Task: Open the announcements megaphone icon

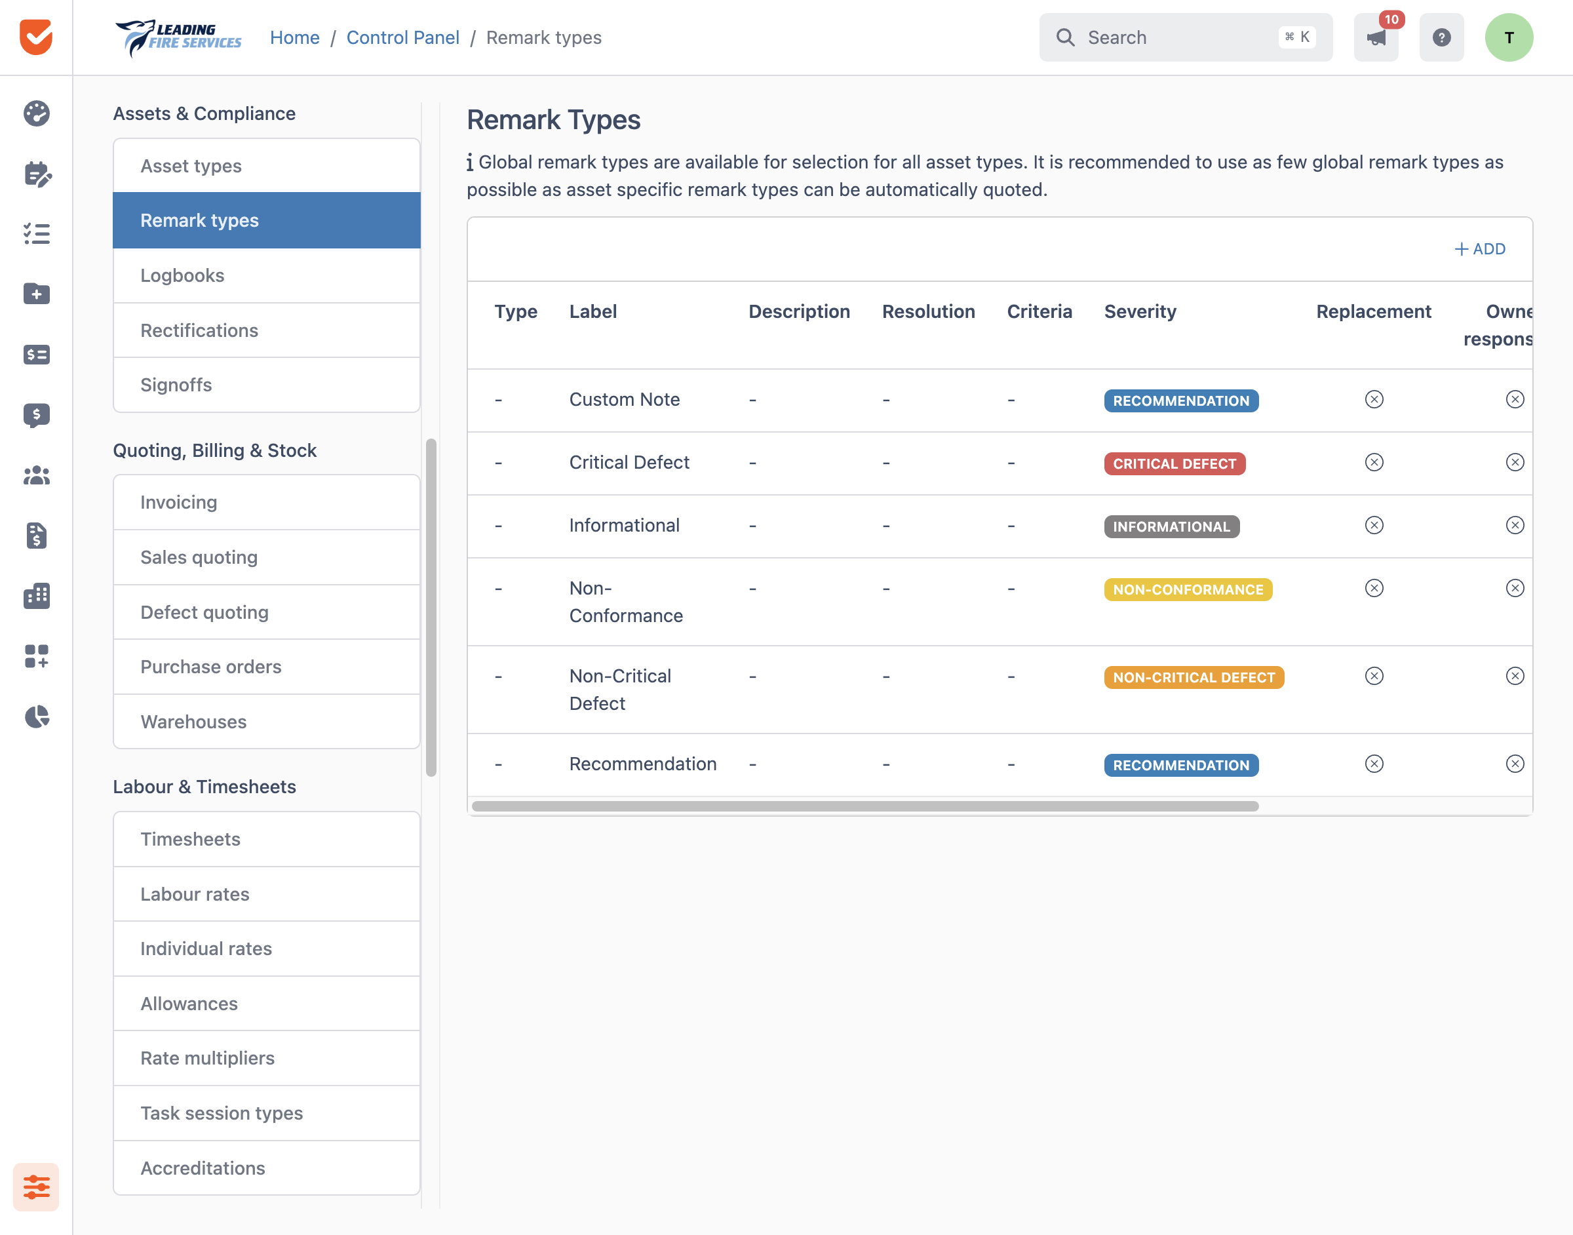Action: click(1376, 37)
